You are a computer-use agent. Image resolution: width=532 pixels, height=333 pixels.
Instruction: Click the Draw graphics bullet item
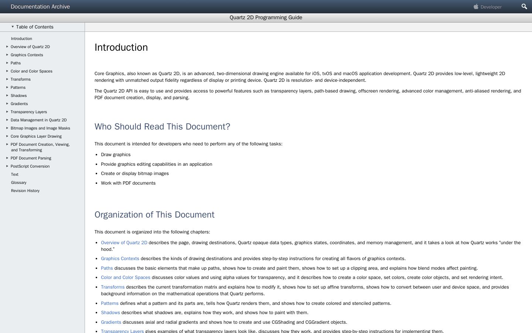[x=116, y=155]
